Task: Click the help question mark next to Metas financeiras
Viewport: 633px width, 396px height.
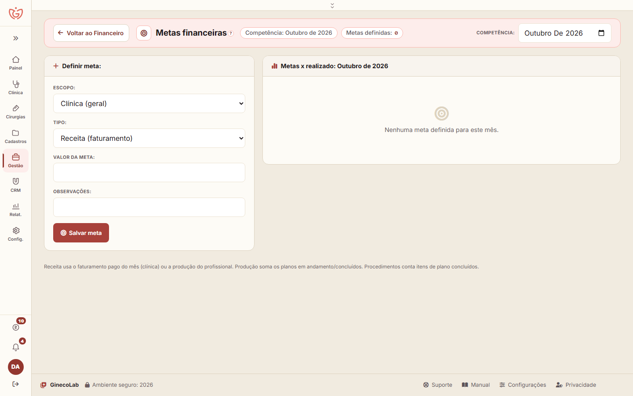Action: [x=231, y=33]
